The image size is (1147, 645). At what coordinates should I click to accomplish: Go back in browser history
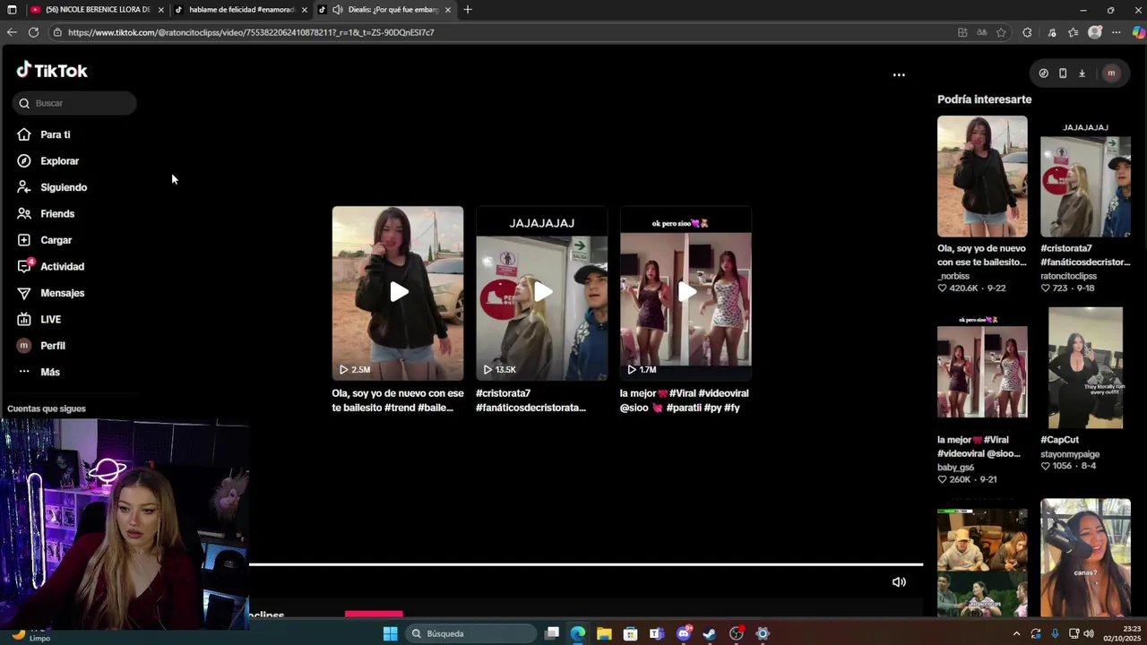[12, 32]
